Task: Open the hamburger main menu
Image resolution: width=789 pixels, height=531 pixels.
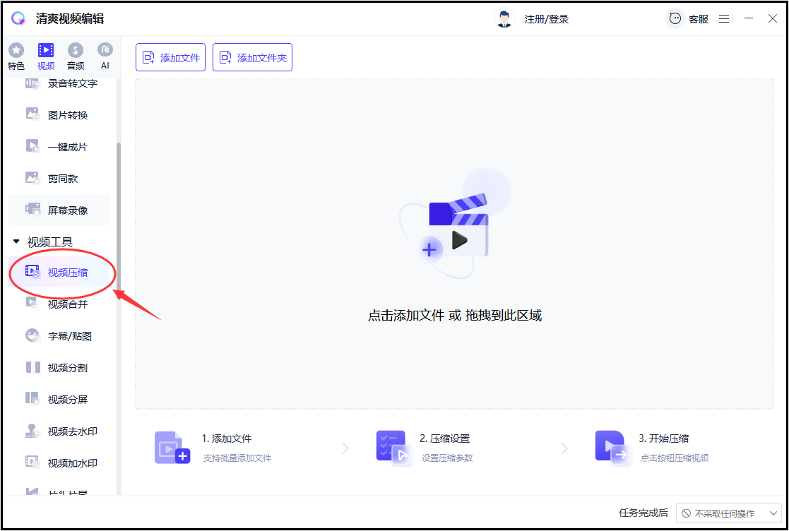Action: (723, 18)
